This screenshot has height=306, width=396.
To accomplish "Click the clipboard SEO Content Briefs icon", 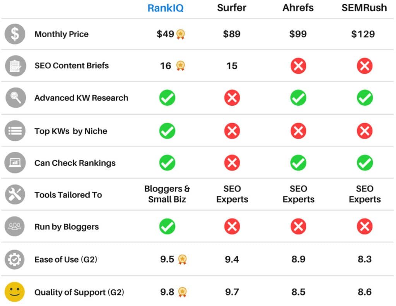I will tap(15, 66).
